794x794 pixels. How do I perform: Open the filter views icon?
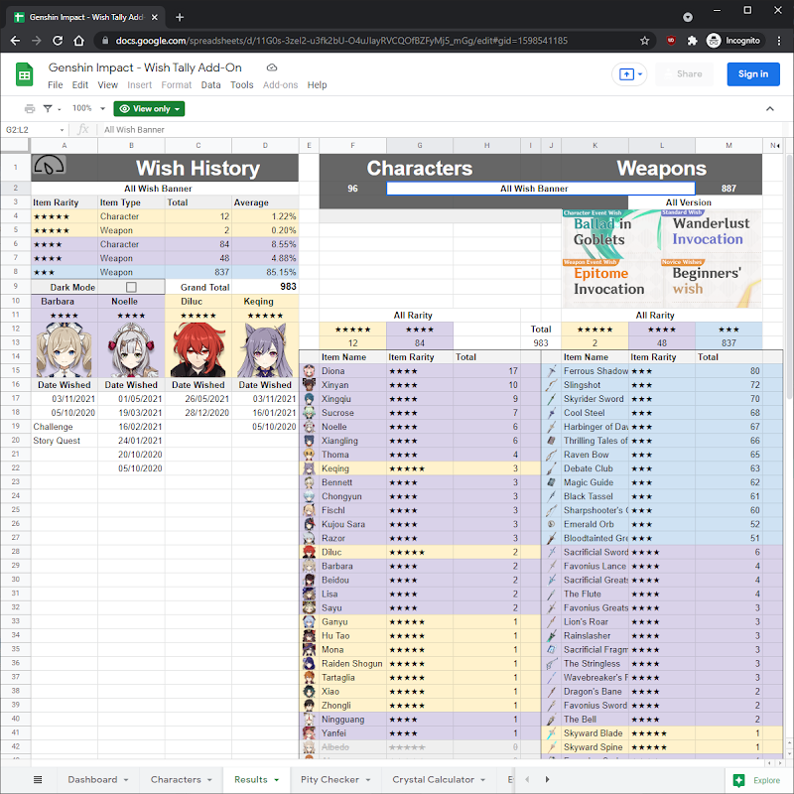coord(48,109)
